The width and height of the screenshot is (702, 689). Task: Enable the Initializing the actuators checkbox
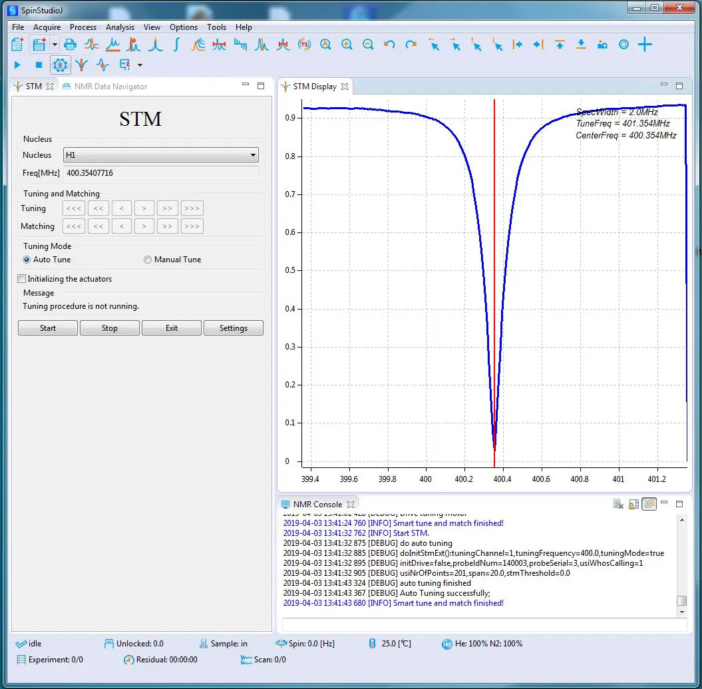22,279
